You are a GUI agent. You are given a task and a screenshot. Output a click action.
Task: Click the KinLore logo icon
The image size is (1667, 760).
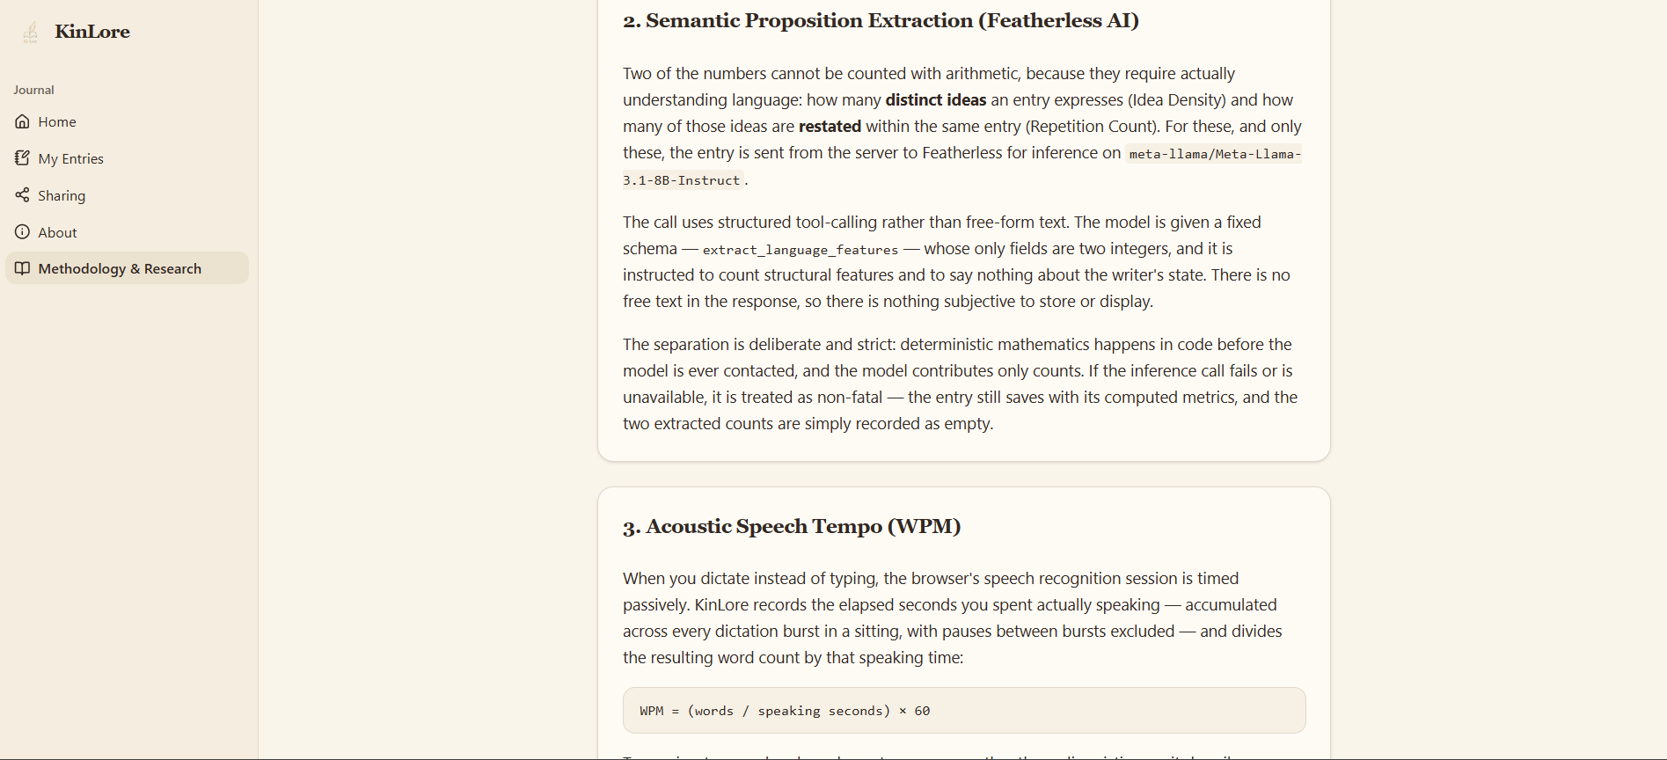31,33
